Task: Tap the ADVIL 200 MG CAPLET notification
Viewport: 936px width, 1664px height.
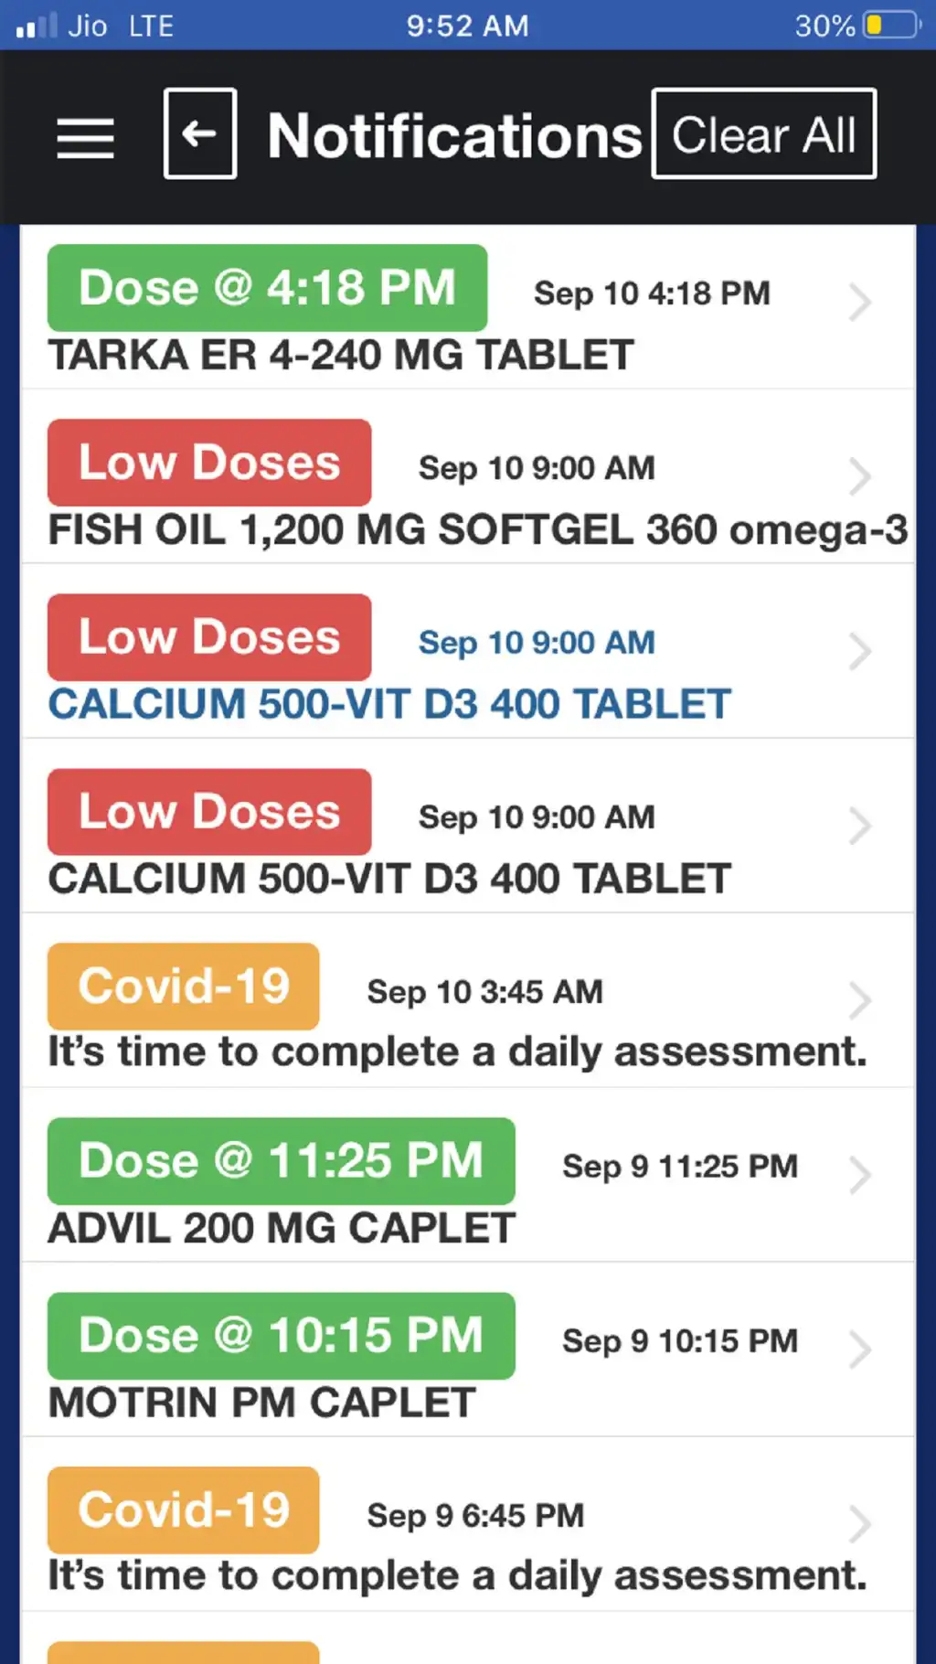Action: 282,1228
